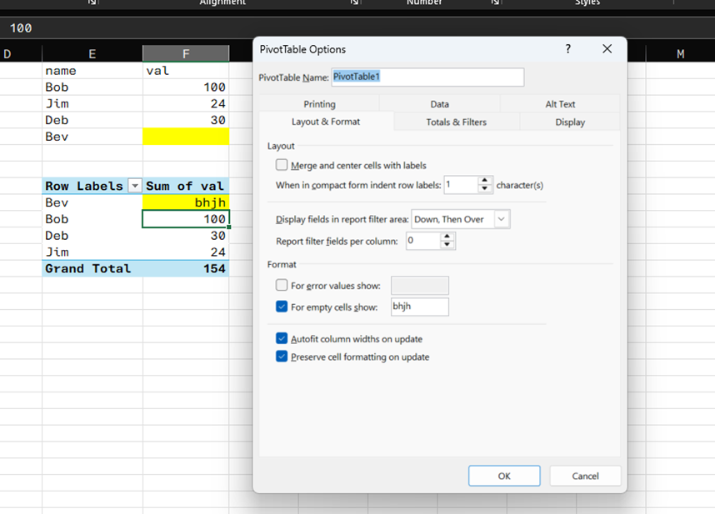Select the val header cell
Image resolution: width=715 pixels, height=514 pixels.
coord(186,71)
